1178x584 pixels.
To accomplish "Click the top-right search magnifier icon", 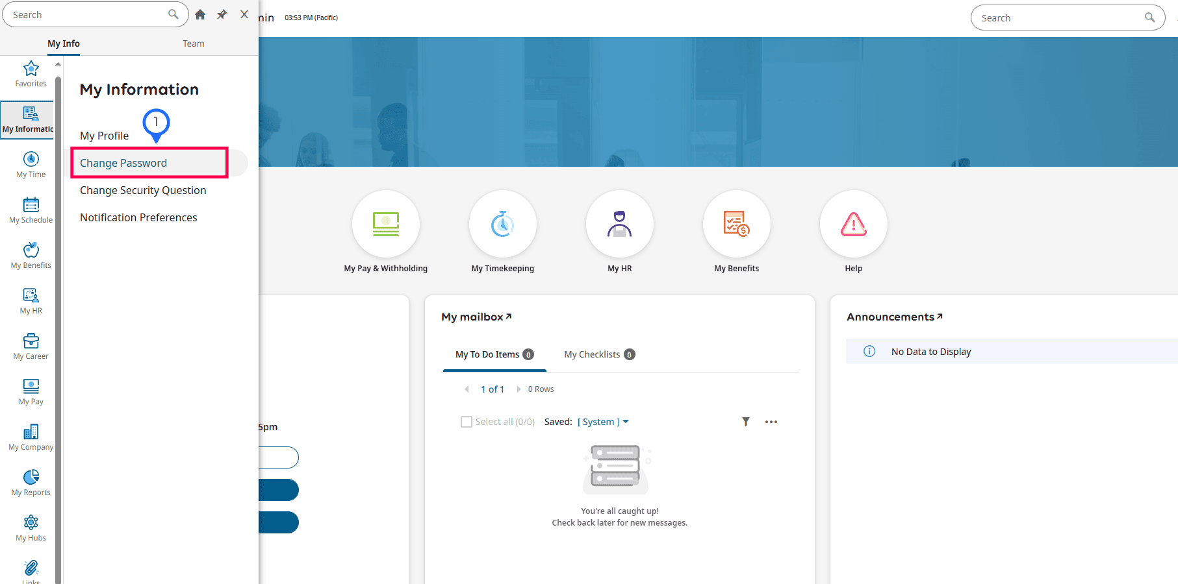I will (x=1149, y=18).
